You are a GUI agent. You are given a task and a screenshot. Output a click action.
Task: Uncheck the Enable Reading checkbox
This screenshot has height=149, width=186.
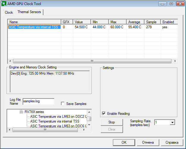tap(104, 113)
